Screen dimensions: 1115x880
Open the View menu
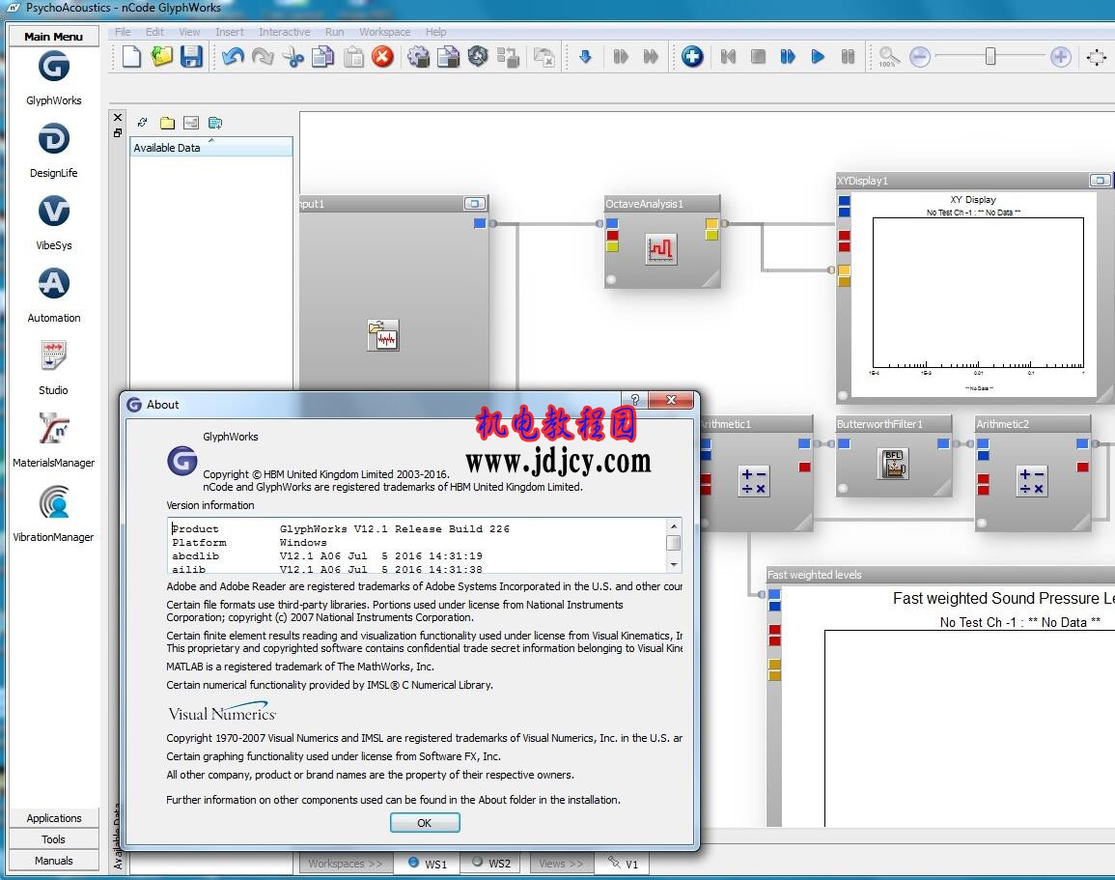(x=189, y=32)
